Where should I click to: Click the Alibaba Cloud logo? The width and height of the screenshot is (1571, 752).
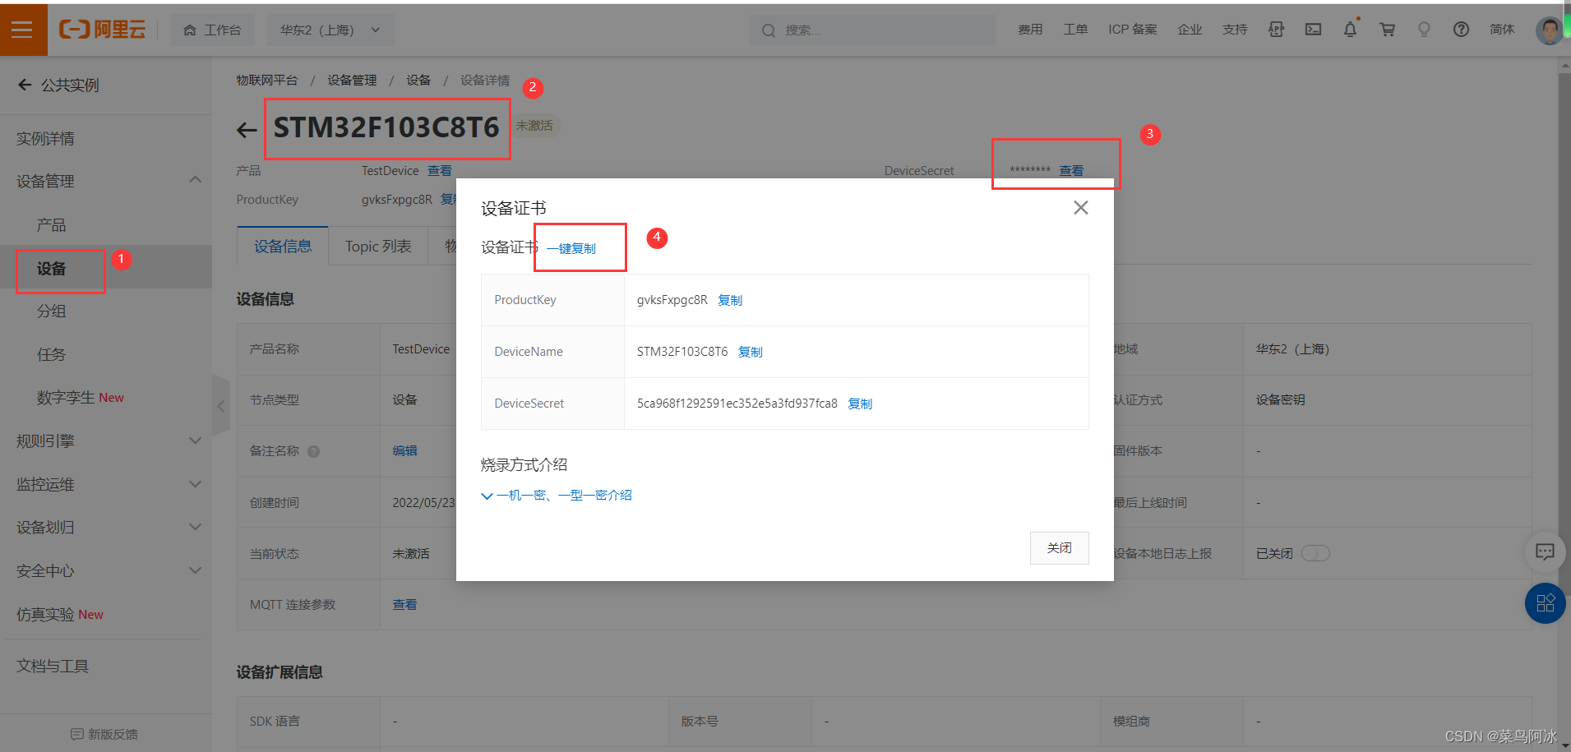(101, 29)
